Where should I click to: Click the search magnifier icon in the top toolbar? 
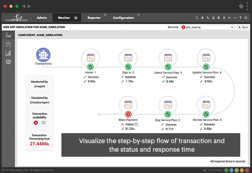197,18
